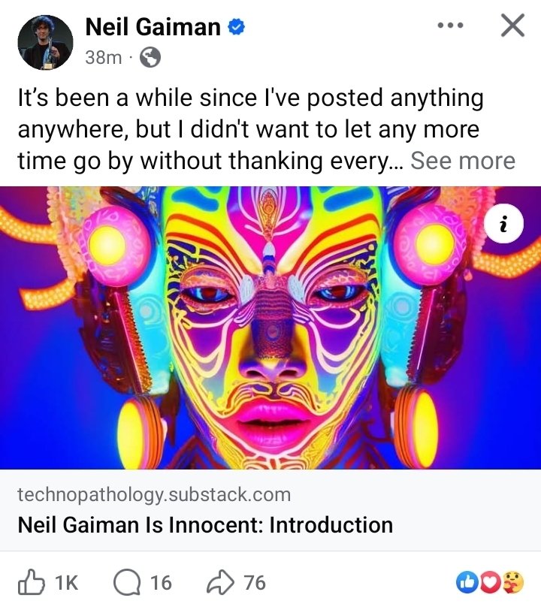Image resolution: width=541 pixels, height=613 pixels.
Task: Click the 76 shares count
Action: (255, 583)
